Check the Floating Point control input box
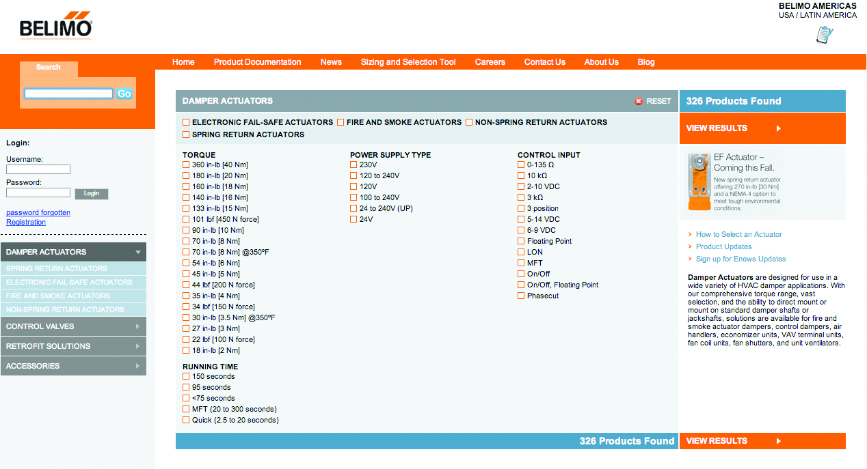Image resolution: width=867 pixels, height=469 pixels. (521, 241)
